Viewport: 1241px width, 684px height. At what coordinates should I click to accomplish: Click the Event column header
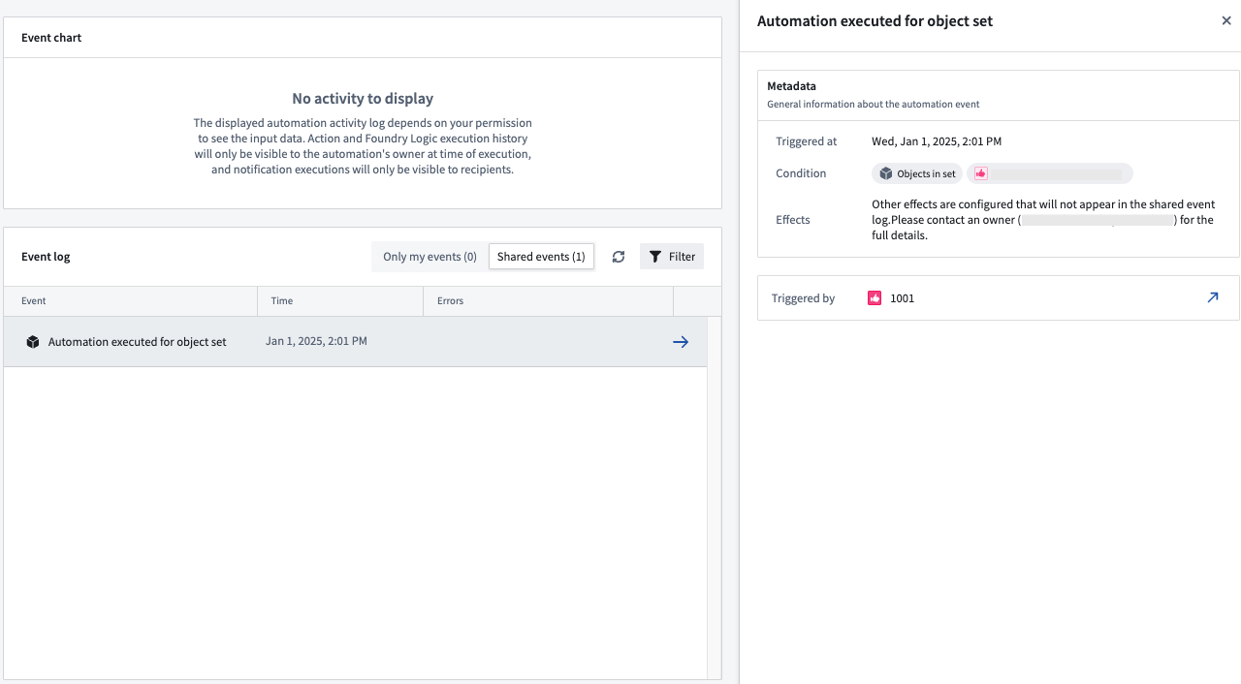coord(34,301)
